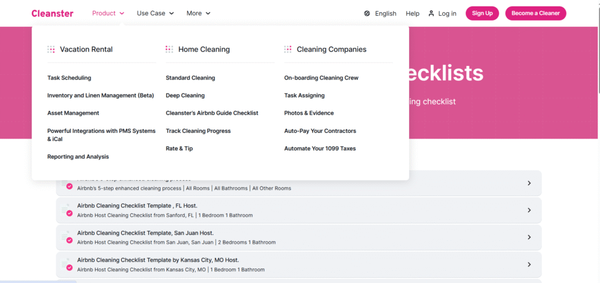The image size is (600, 283).
Task: Click the Cleanster logo
Action: pyautogui.click(x=52, y=13)
